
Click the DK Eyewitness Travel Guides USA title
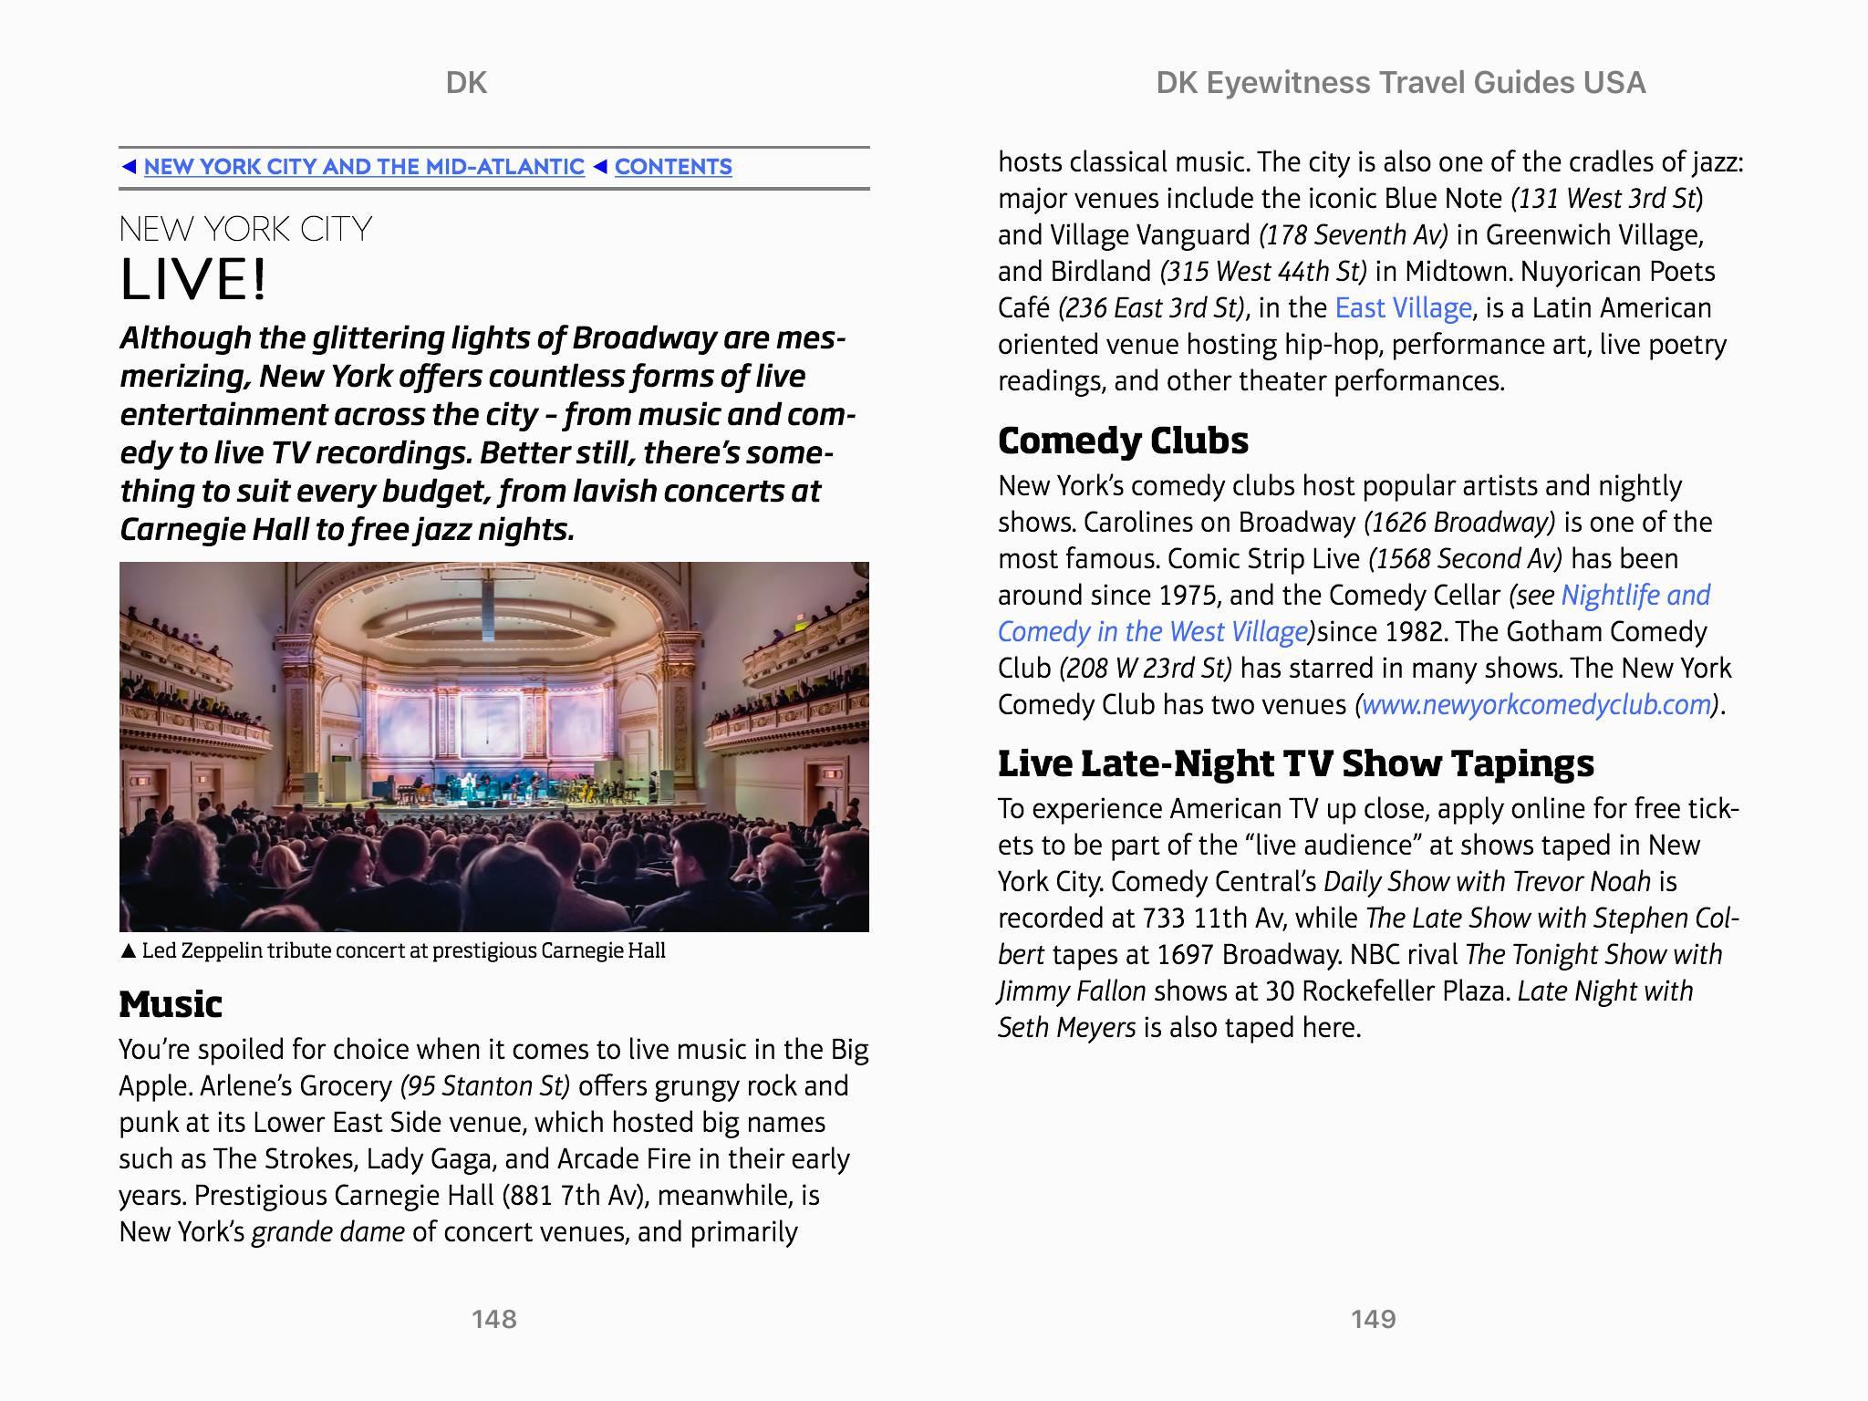[x=1400, y=83]
